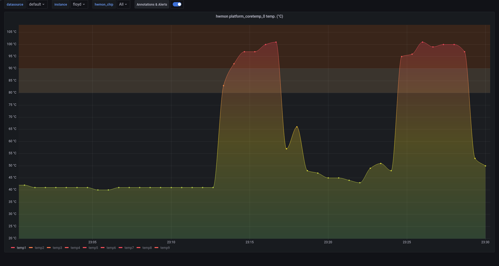This screenshot has width=499, height=266.
Task: Open the hwmon_chip dropdown showing All
Action: (123, 4)
